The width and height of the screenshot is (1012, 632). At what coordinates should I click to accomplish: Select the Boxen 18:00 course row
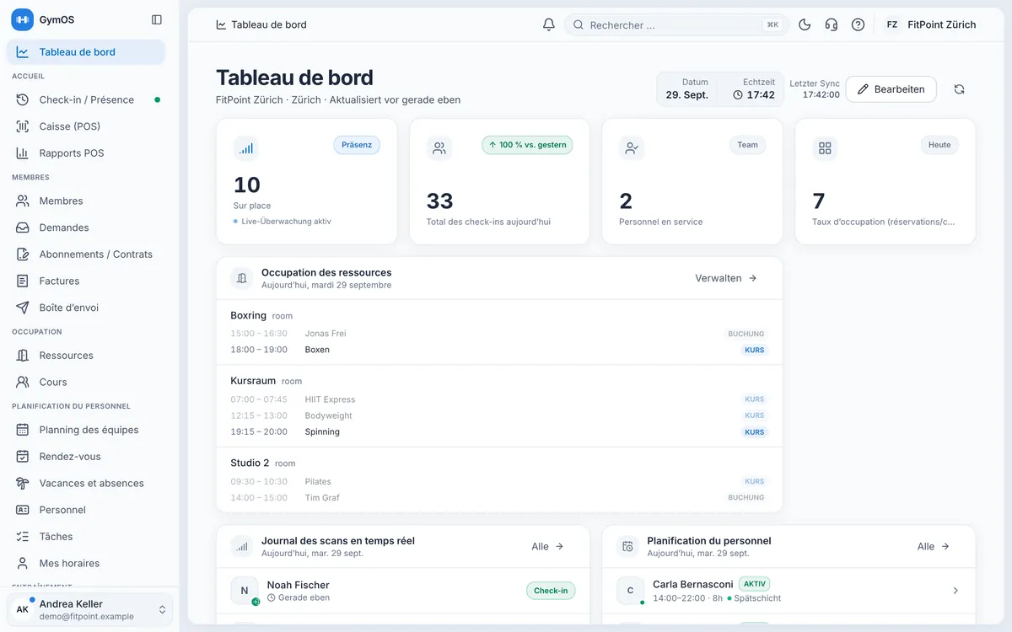498,350
